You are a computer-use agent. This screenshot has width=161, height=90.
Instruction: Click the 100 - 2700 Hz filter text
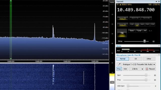click(154, 4)
